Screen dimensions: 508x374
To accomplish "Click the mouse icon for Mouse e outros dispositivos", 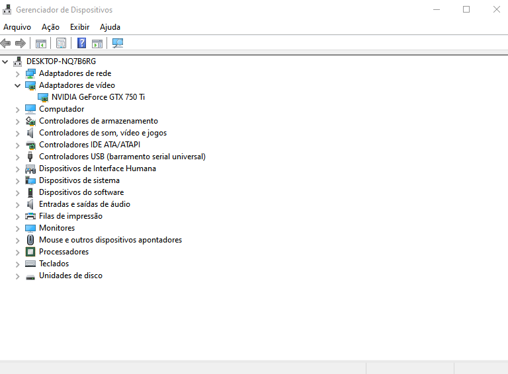I will coord(30,240).
